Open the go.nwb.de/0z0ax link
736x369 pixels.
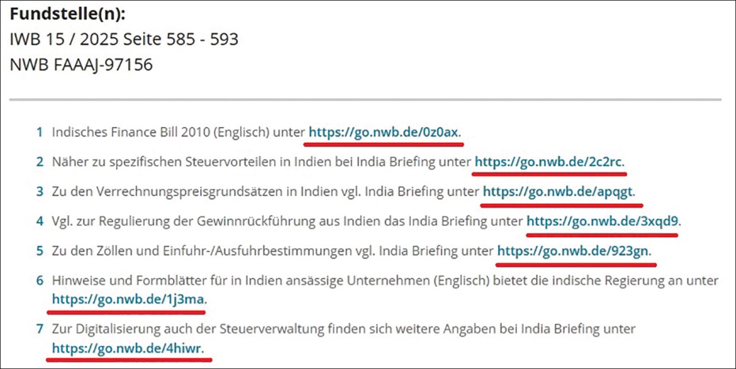coord(383,132)
